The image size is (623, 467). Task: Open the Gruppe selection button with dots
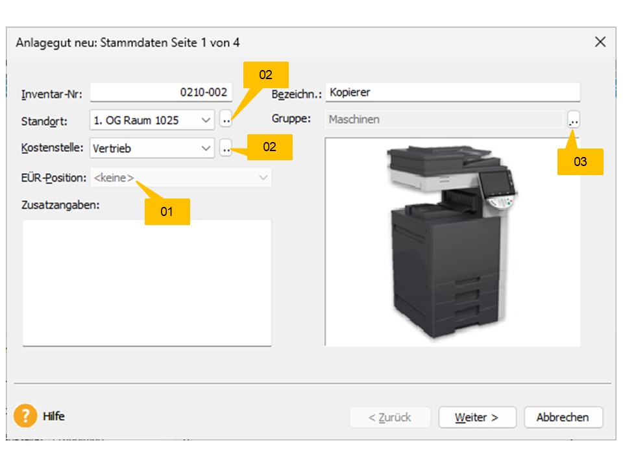pyautogui.click(x=573, y=119)
